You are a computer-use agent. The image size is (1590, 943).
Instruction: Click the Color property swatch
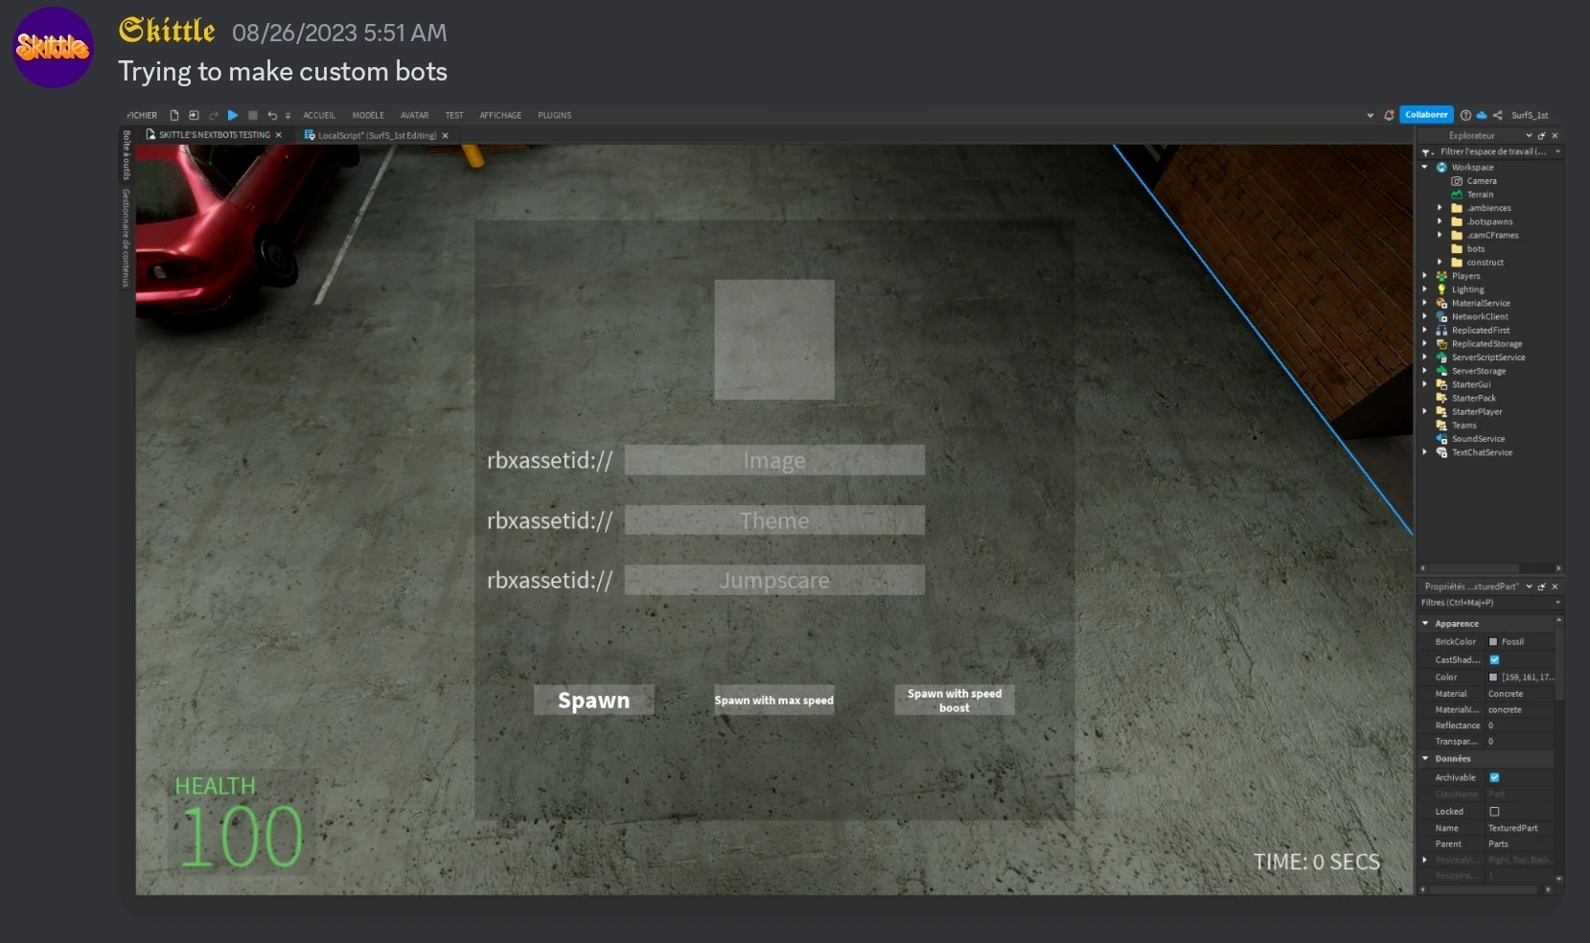[x=1493, y=678]
